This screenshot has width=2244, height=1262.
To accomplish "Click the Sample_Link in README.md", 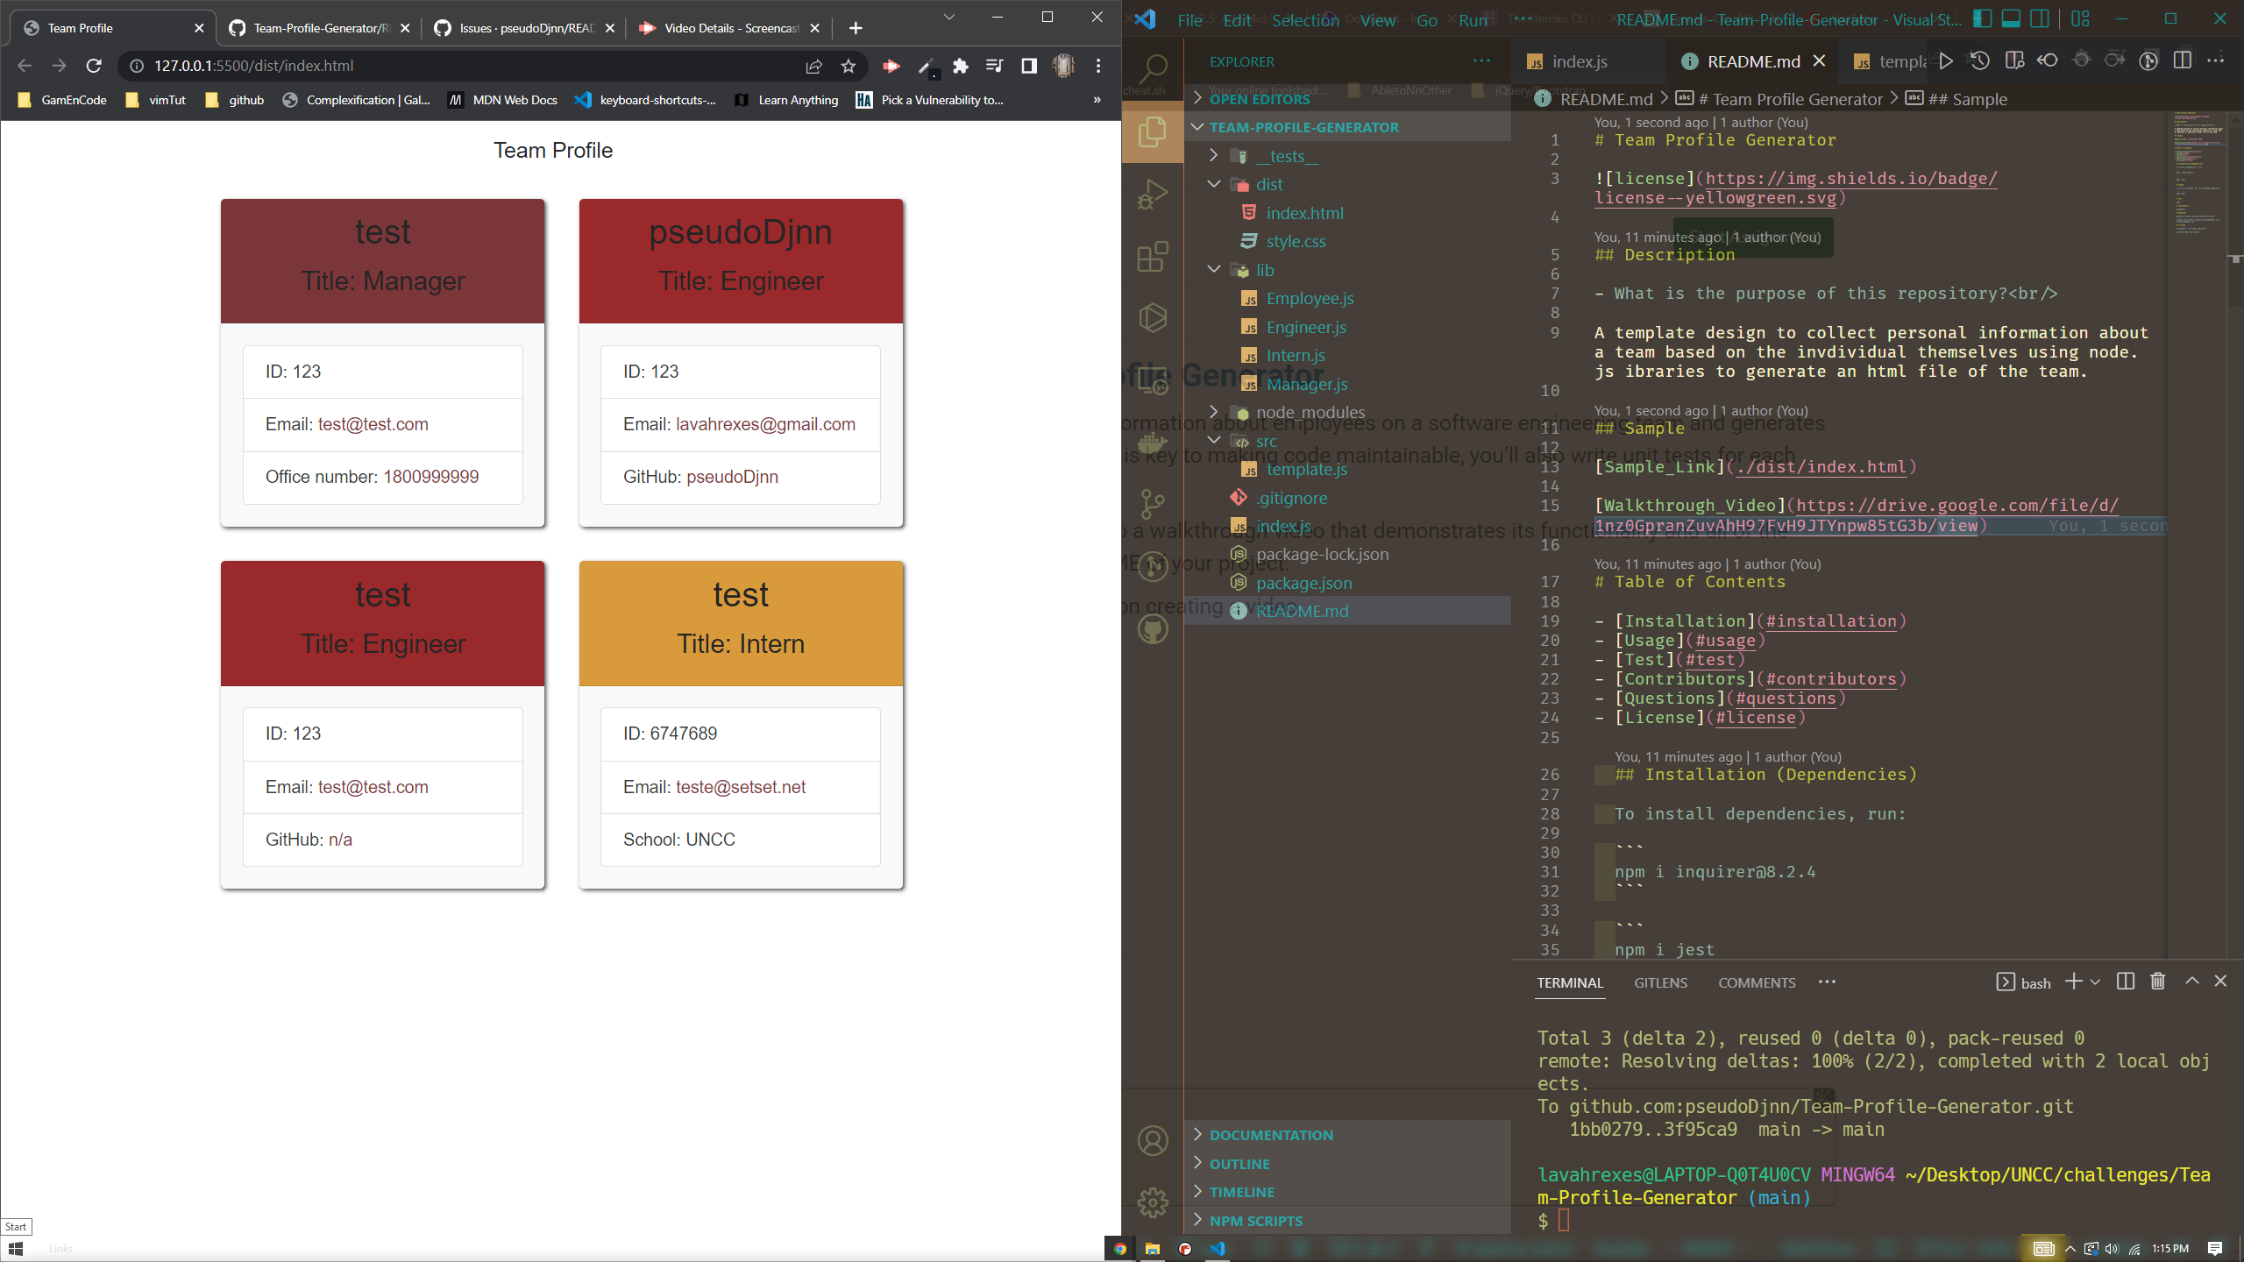I will click(1659, 467).
